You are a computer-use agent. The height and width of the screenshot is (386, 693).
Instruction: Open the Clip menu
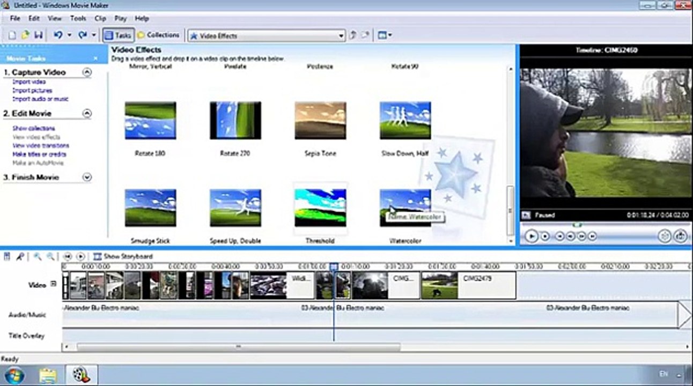[x=100, y=18]
